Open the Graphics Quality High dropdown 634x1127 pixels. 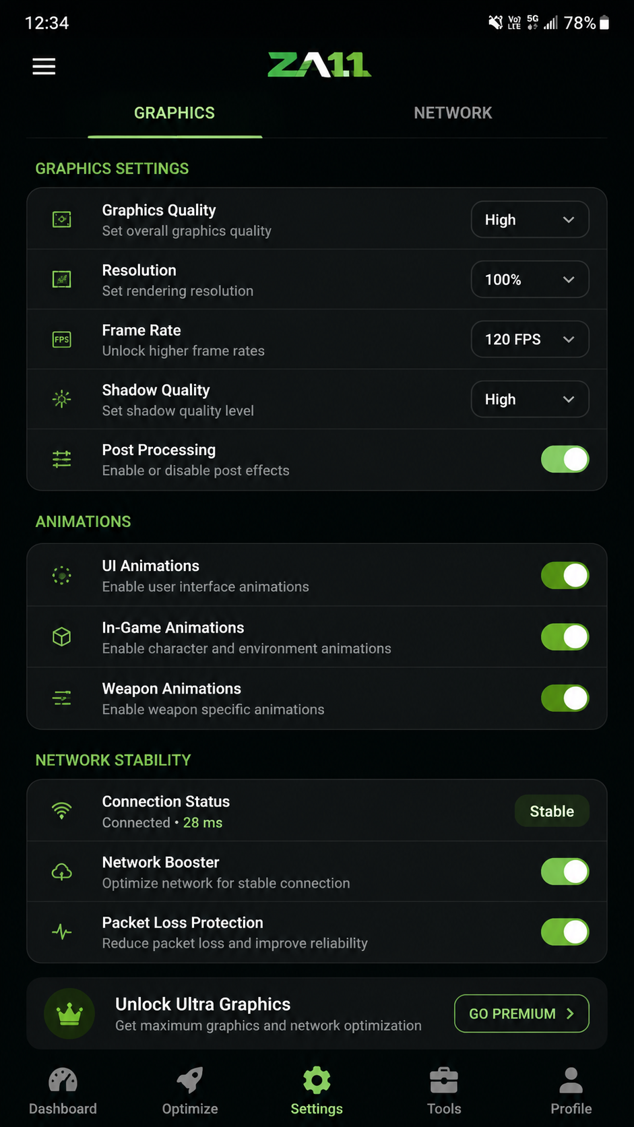(530, 220)
